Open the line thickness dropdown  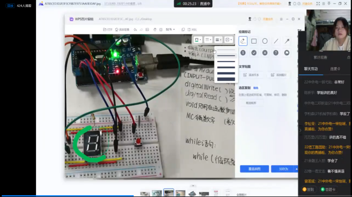[x=218, y=40]
